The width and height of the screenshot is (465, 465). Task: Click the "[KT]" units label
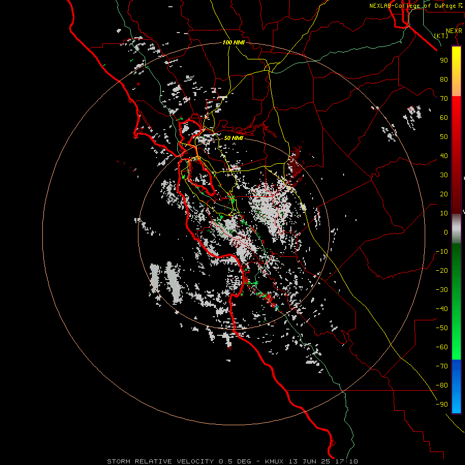tap(441, 36)
